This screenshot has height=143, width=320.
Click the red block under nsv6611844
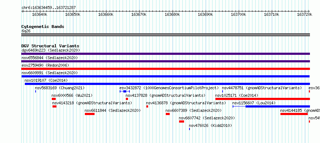[x=90, y=114]
